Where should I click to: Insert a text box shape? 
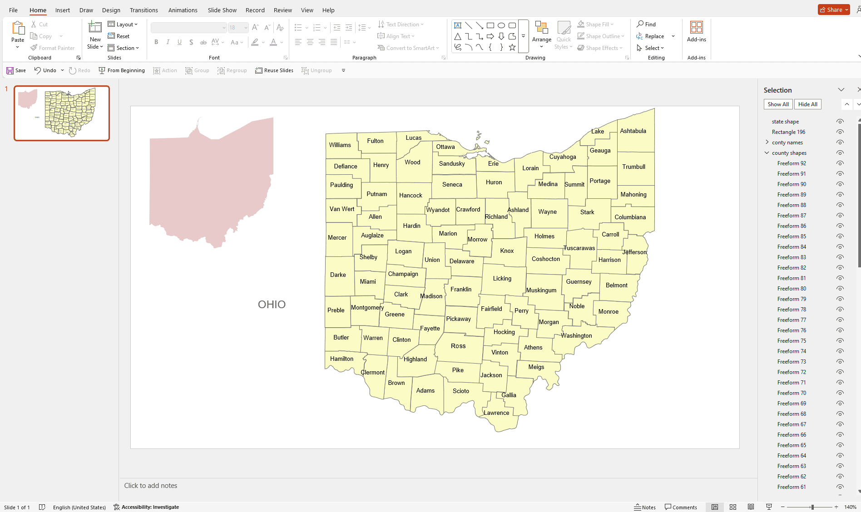(x=458, y=25)
